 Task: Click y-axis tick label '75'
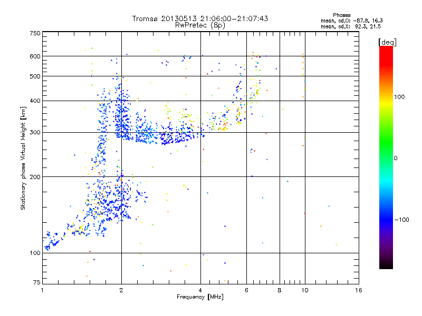[x=37, y=282]
